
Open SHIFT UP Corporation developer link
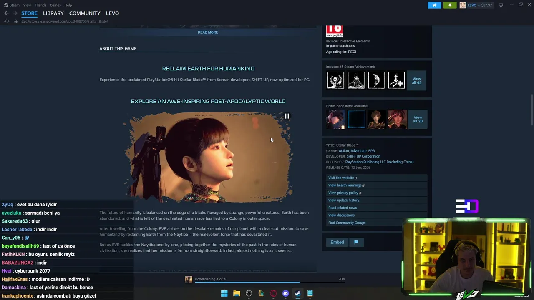(363, 156)
